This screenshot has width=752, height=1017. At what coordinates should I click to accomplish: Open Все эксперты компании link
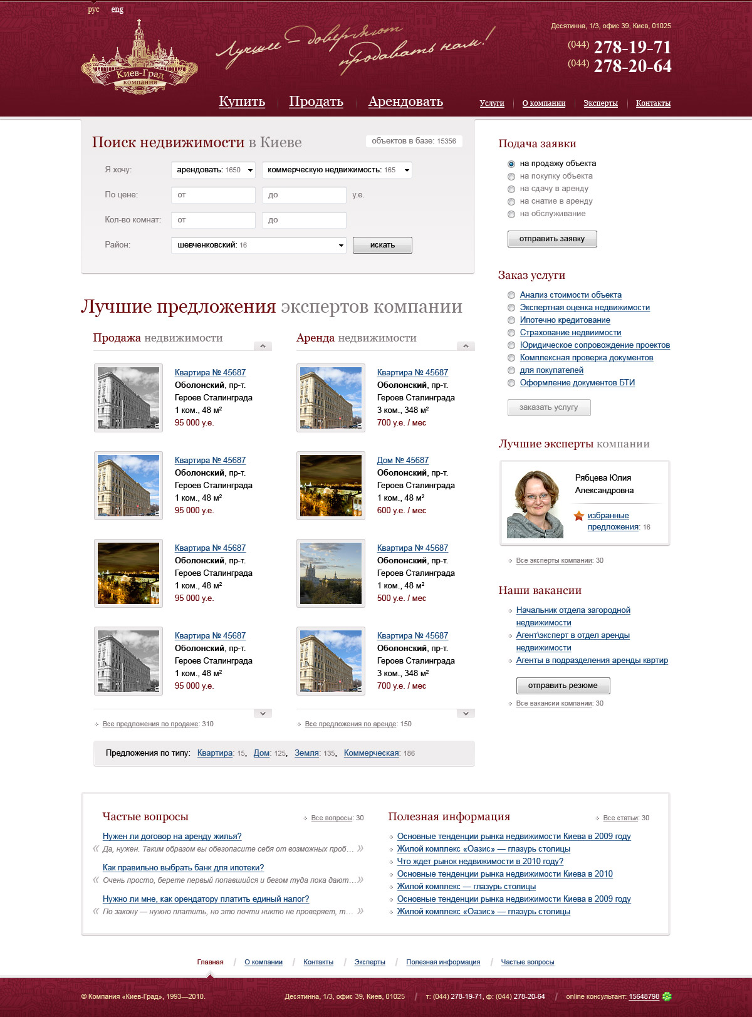pos(554,560)
